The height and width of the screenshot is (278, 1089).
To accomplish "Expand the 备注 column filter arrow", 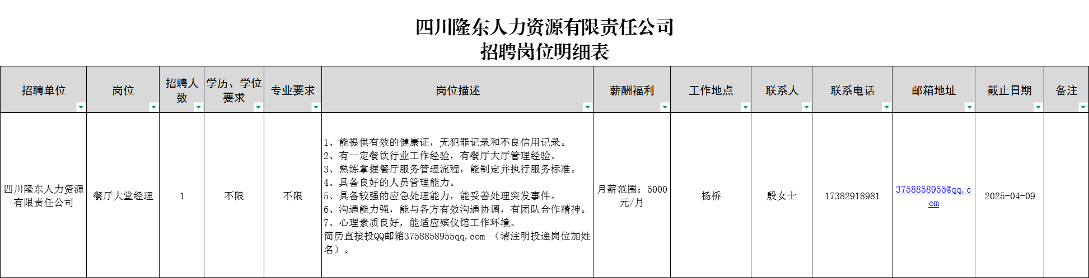I will click(1083, 107).
